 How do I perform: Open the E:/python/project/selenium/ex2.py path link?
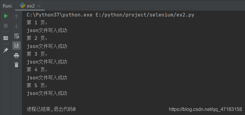145,15
